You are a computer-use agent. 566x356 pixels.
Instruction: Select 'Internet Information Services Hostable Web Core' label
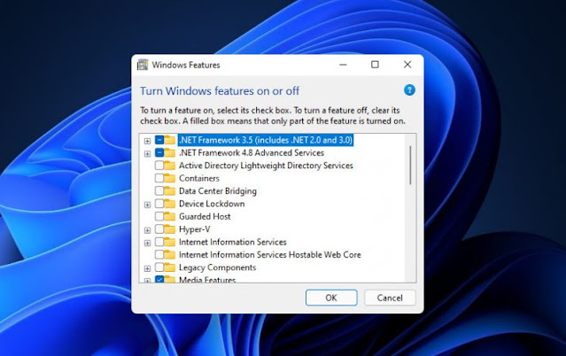coord(270,254)
